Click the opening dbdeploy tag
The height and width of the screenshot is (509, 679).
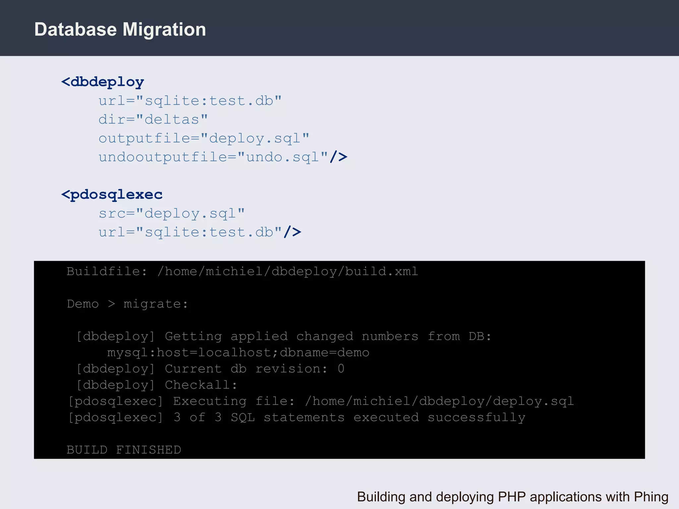pyautogui.click(x=103, y=82)
